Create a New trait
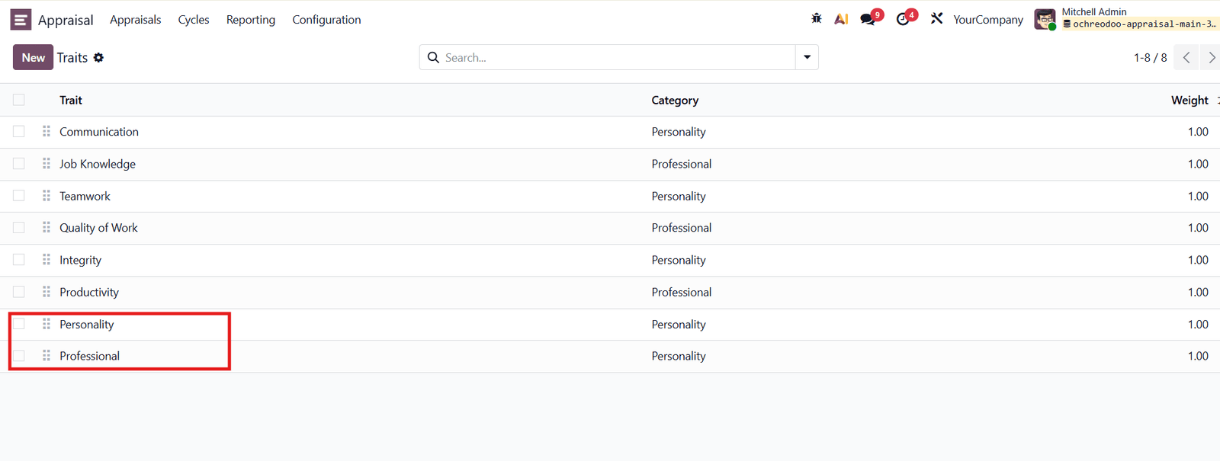Screen dimensions: 1220x461 33,57
